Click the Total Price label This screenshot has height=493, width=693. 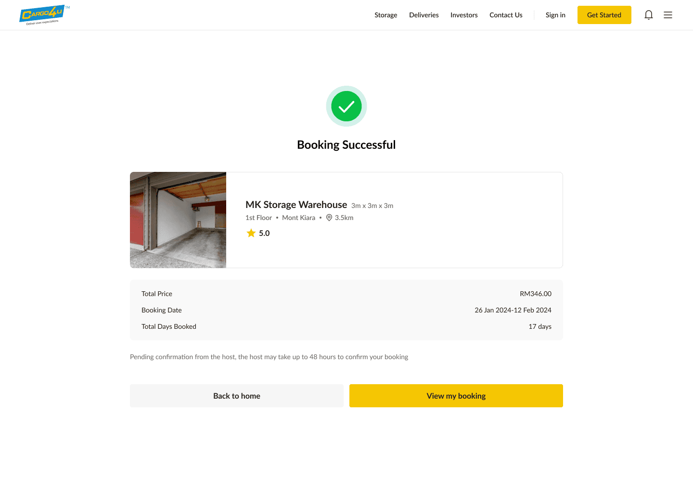pos(157,294)
